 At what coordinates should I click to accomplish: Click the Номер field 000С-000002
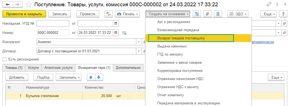pyautogui.click(x=53, y=33)
